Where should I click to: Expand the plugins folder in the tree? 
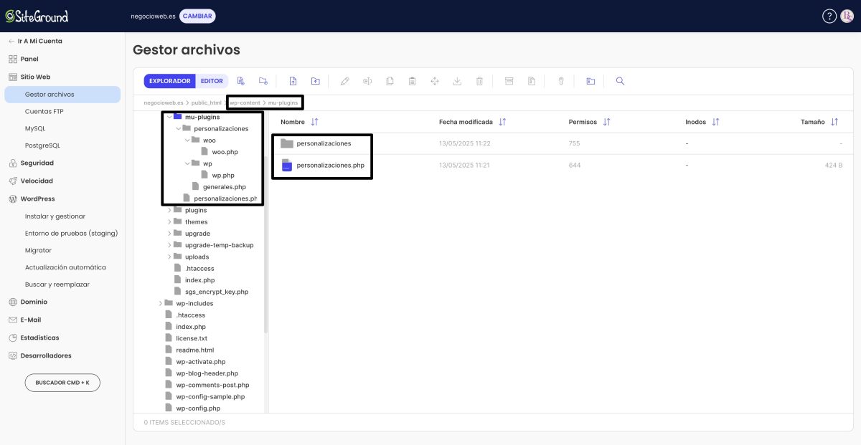169,210
